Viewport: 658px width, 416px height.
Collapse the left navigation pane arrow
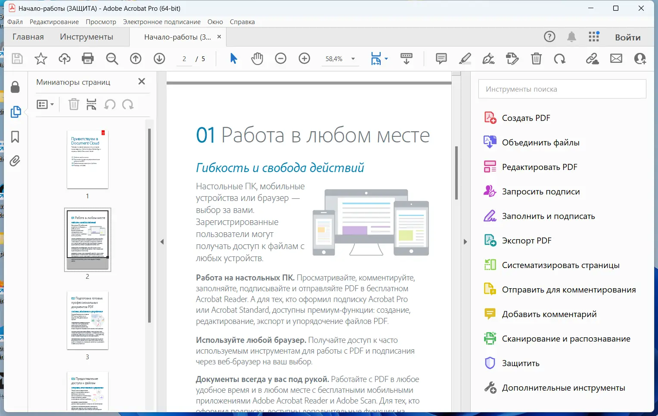162,242
